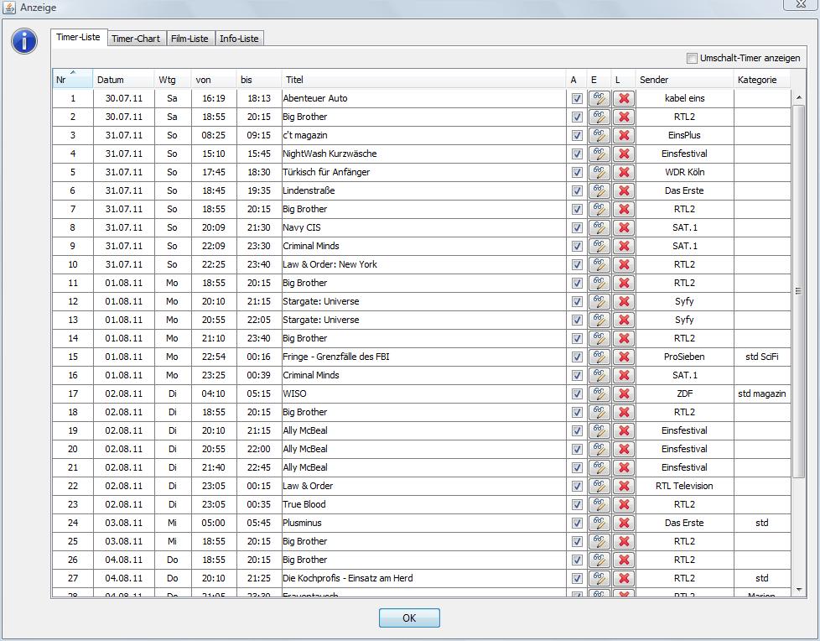This screenshot has width=820, height=641.
Task: Edit the Plusminus timer
Action: (x=599, y=524)
